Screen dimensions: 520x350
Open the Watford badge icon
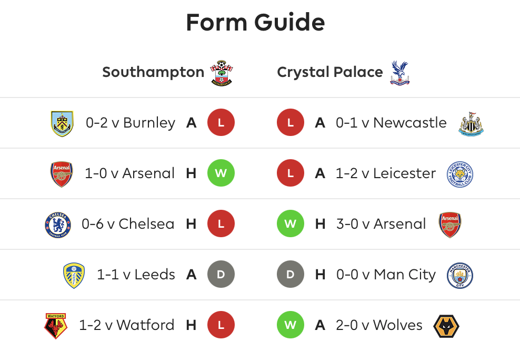pos(56,326)
